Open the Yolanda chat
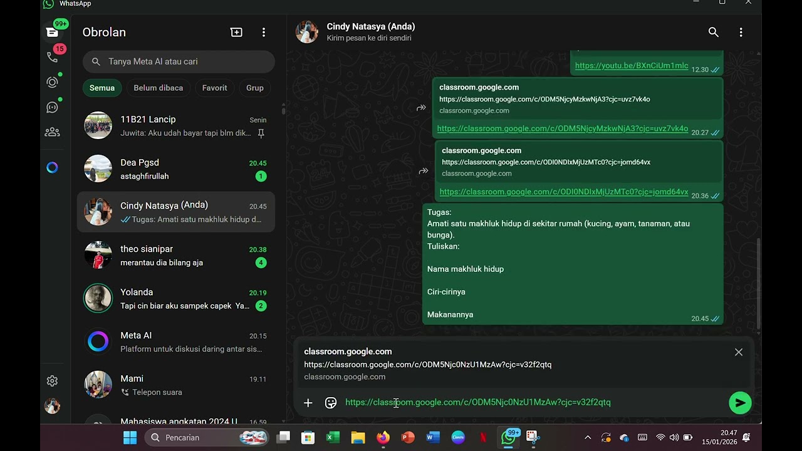Image resolution: width=802 pixels, height=451 pixels. point(176,299)
